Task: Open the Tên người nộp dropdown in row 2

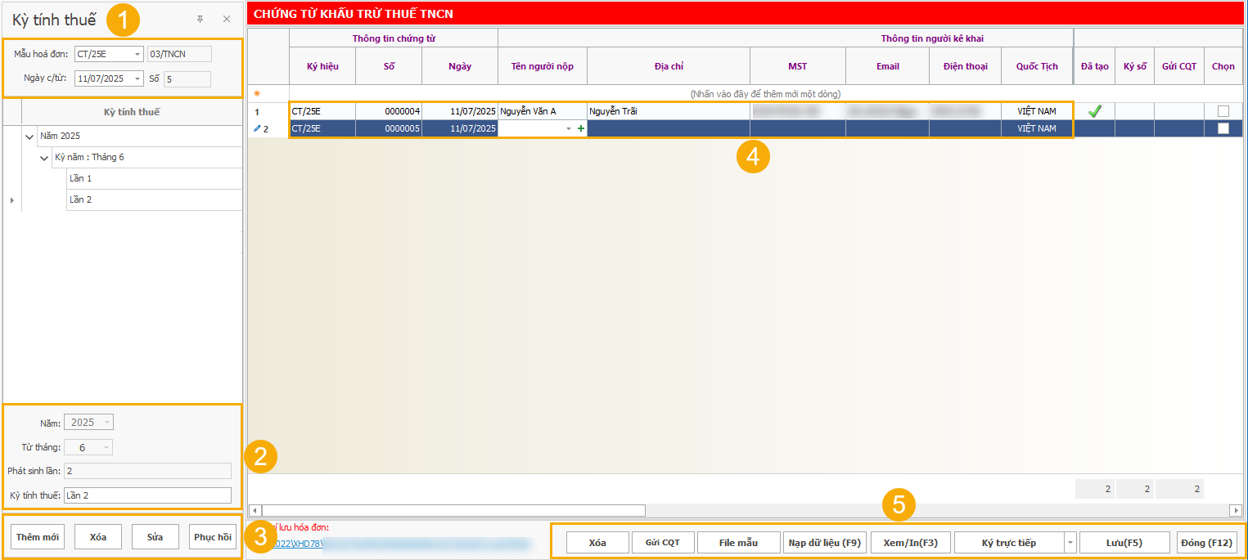Action: [x=569, y=128]
